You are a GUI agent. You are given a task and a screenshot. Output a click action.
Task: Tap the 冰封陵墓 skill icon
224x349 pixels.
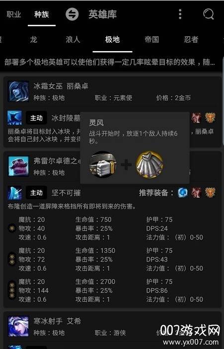[x=15, y=118]
